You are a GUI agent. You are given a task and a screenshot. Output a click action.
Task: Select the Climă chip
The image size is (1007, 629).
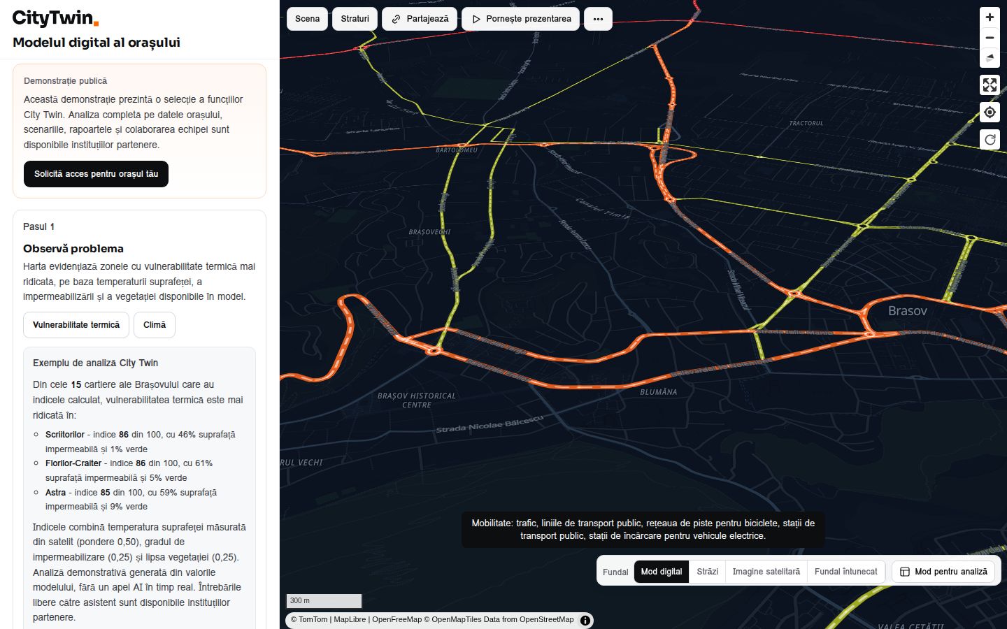point(155,325)
